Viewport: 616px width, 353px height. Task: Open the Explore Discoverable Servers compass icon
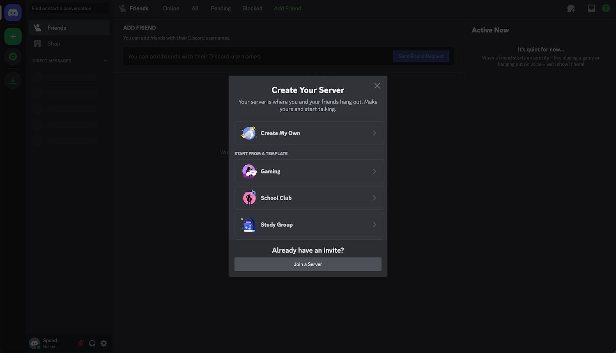pyautogui.click(x=13, y=57)
